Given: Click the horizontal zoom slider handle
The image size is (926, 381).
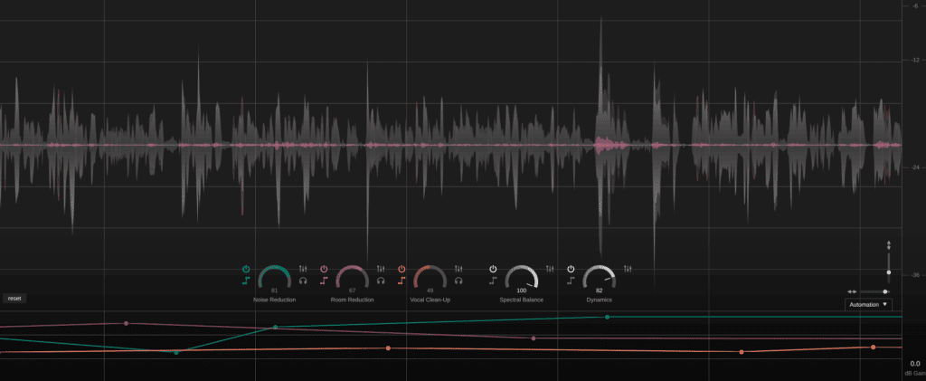Looking at the screenshot, I should pyautogui.click(x=884, y=291).
